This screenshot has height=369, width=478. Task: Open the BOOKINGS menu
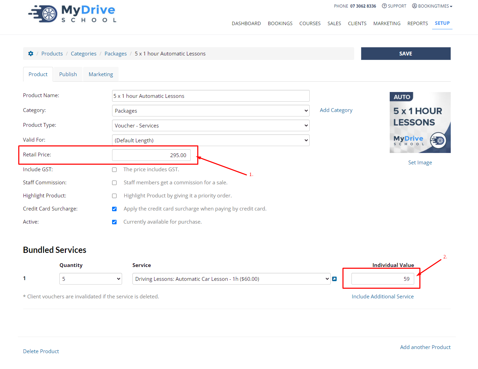point(280,23)
